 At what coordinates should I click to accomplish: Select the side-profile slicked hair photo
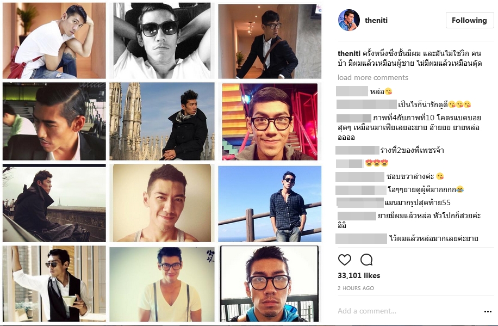click(x=54, y=121)
